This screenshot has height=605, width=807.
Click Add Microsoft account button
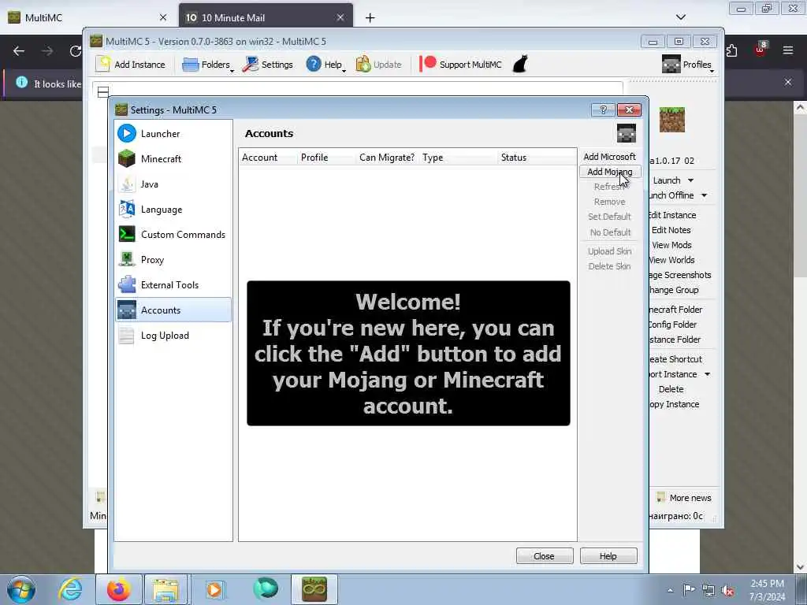coord(609,157)
